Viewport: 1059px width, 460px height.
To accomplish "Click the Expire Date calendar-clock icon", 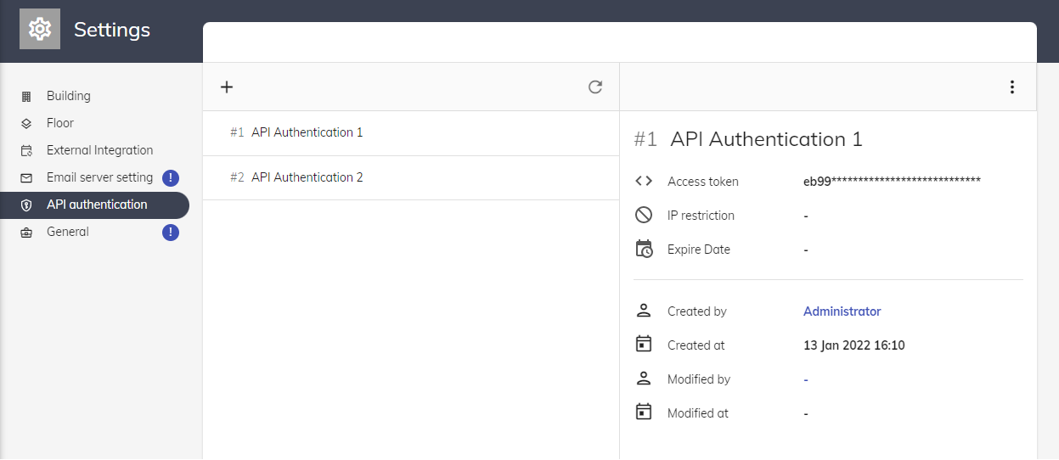I will click(644, 249).
